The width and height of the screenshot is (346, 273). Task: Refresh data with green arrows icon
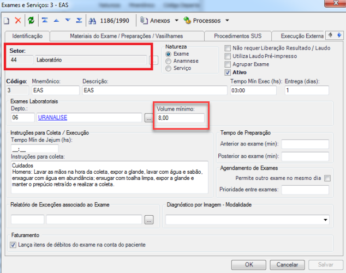click(x=31, y=21)
